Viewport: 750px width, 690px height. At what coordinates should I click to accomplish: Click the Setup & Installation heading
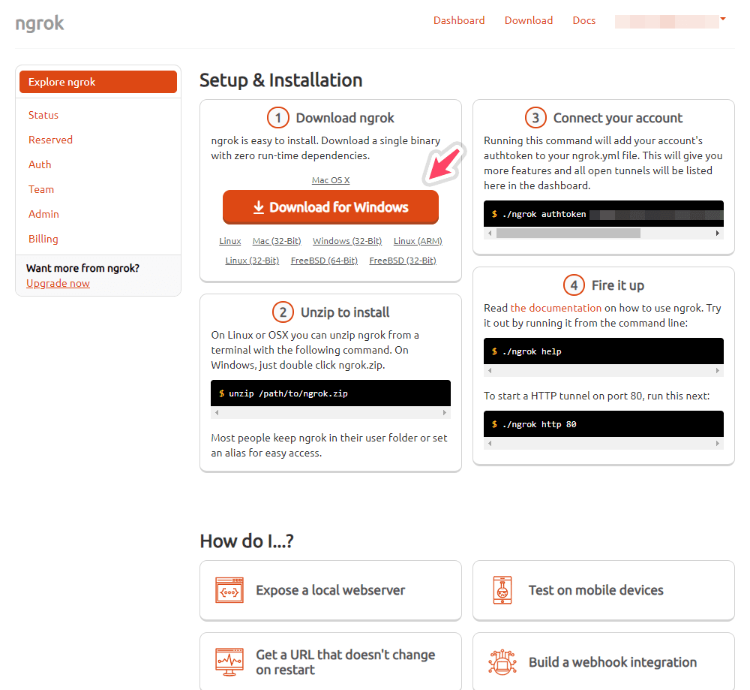(x=280, y=80)
